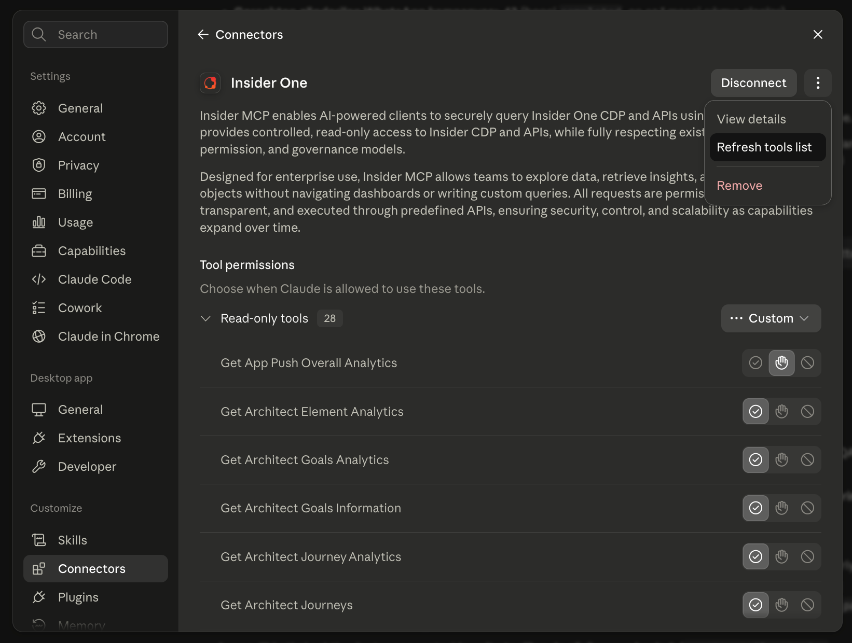Click the Cowork checklist icon
852x643 pixels.
click(39, 307)
